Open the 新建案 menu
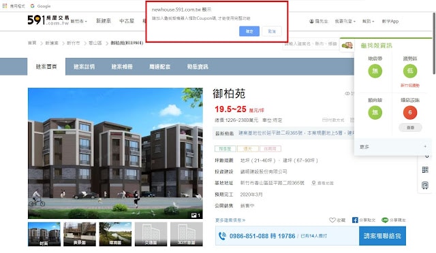Image resolution: width=436 pixels, height=253 pixels. pyautogui.click(x=104, y=21)
